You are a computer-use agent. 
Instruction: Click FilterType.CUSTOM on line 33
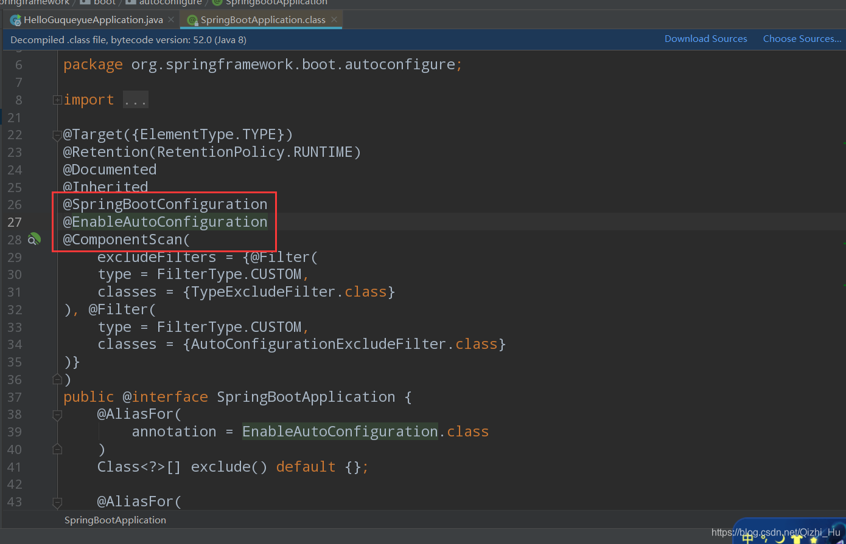point(229,328)
